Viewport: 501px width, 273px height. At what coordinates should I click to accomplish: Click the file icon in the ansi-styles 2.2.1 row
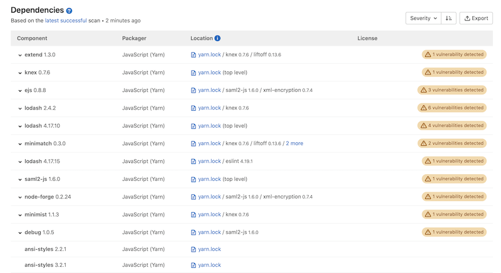194,249
